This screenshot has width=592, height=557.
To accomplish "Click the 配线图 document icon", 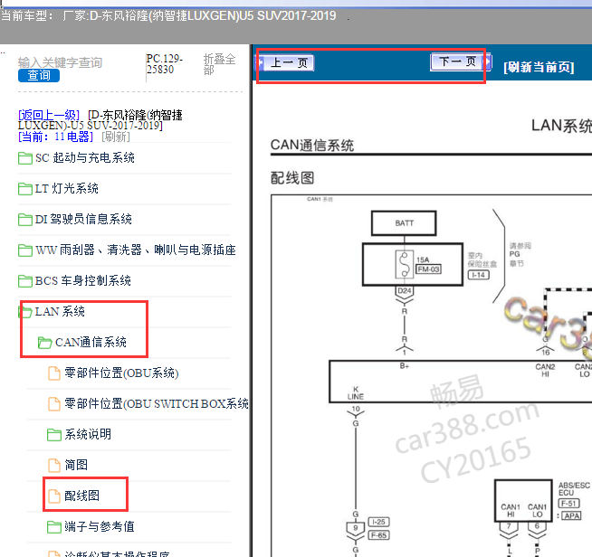I will [x=54, y=496].
